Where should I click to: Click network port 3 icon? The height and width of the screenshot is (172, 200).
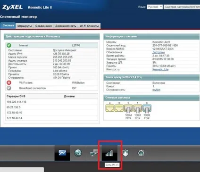pos(119,108)
